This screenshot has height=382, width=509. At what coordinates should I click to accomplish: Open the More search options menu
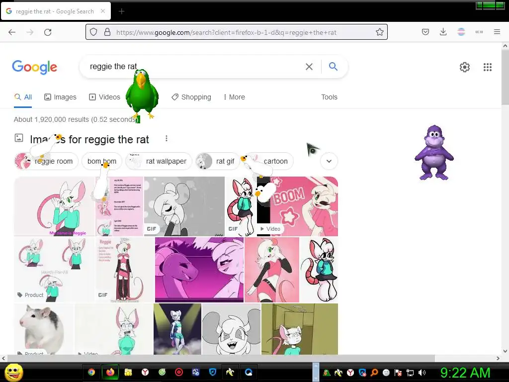(234, 97)
